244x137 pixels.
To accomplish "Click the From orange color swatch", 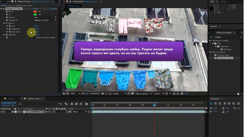I will tap(35, 12).
